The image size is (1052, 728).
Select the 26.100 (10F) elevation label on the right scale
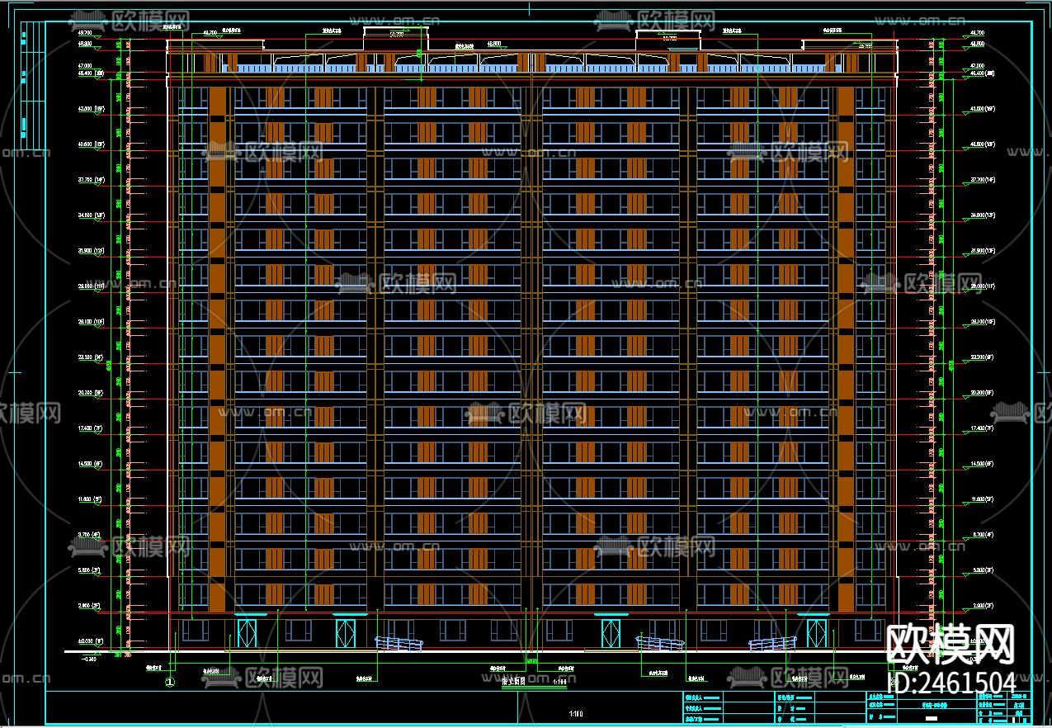pos(984,322)
